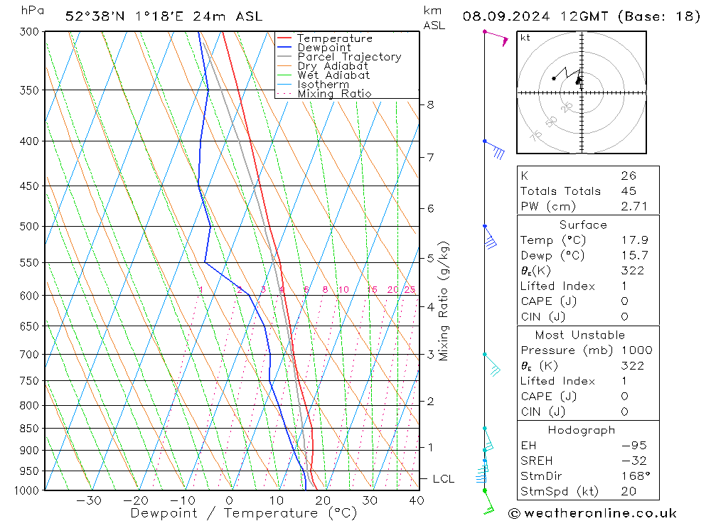711x521 pixels.
Task: Click the cyan wind barb at 700 hPa
Action: point(491,365)
